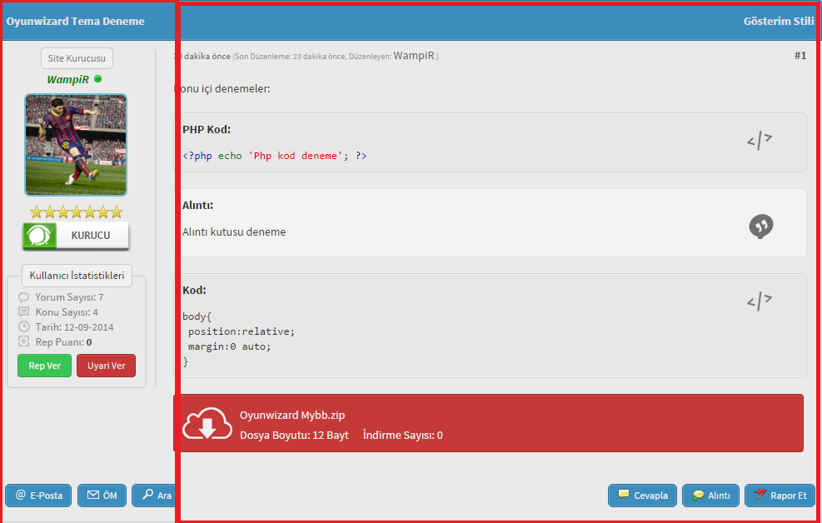Click the 'Kod:' heading above body code
Viewport: 822px width, 523px height.
195,290
